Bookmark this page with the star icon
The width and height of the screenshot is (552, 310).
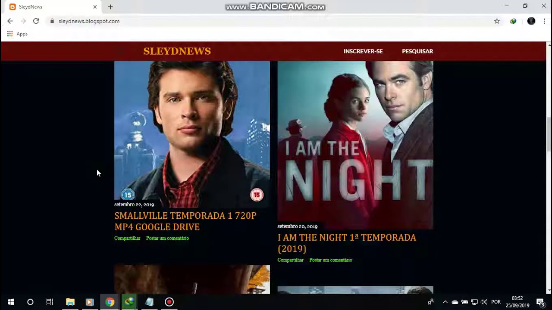click(497, 21)
